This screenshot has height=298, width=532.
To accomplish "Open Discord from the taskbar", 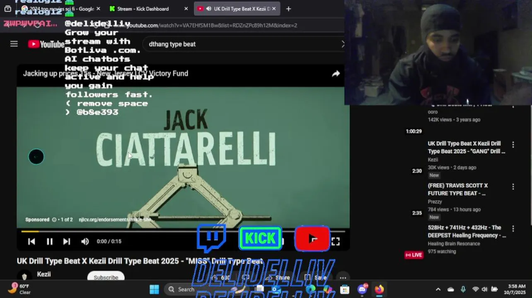I will point(362,289).
